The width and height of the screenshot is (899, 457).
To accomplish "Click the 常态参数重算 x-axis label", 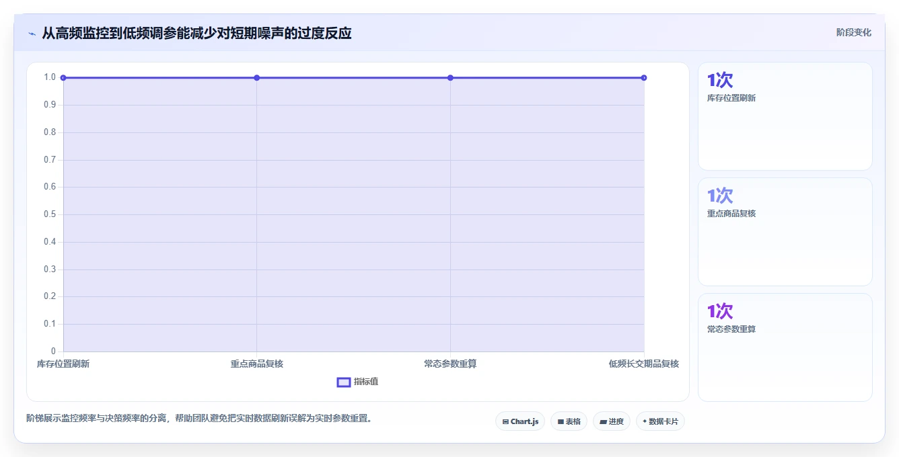I will [x=450, y=364].
